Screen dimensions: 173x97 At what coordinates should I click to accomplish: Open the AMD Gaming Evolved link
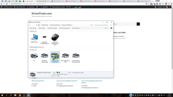coord(38,81)
